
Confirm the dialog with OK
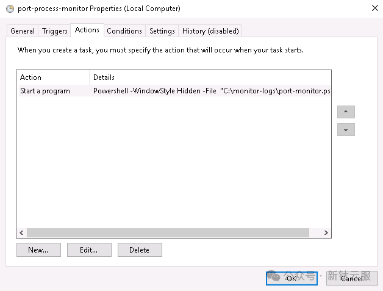(292, 278)
